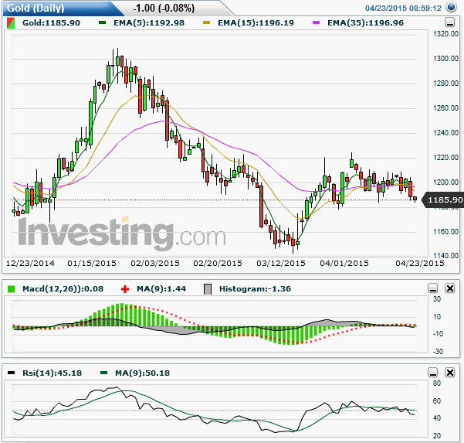Screen dimensions: 464x443
Task: Click the red cross MA(9) legend icon
Action: (125, 289)
